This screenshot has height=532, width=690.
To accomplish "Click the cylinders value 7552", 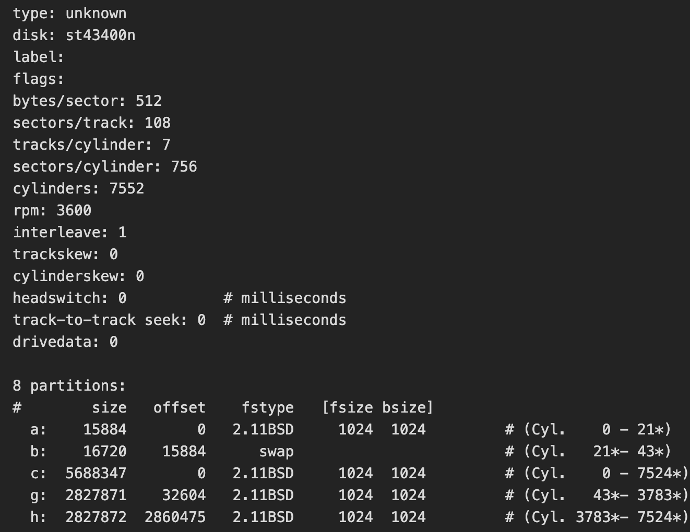I will click(127, 189).
